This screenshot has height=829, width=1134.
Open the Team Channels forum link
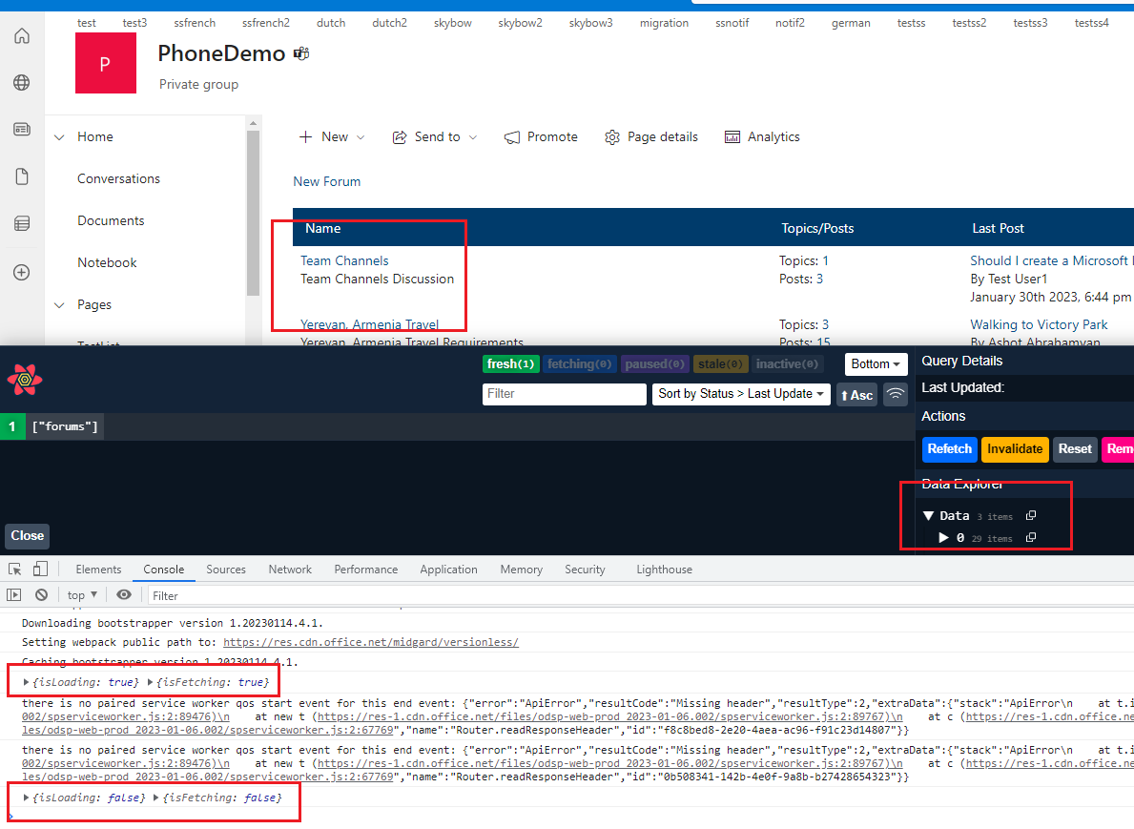pos(344,260)
